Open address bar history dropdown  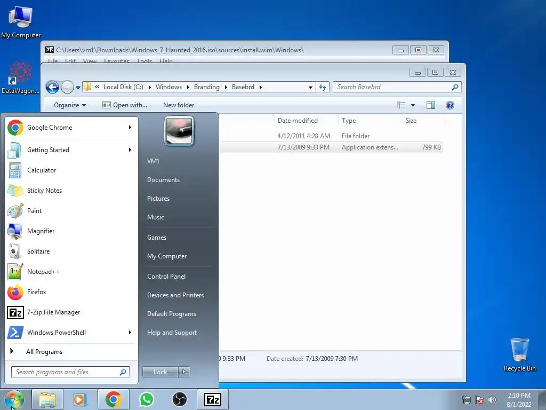[310, 88]
